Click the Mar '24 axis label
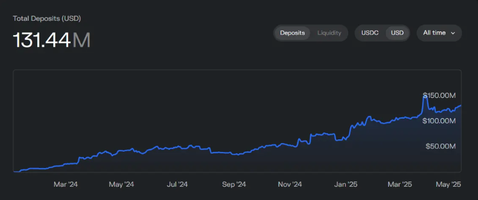The width and height of the screenshot is (478, 200). pyautogui.click(x=65, y=185)
